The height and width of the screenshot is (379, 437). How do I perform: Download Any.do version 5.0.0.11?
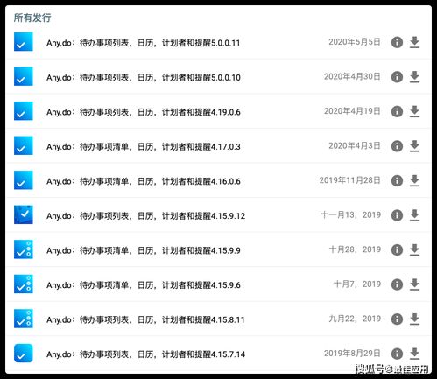pyautogui.click(x=414, y=42)
